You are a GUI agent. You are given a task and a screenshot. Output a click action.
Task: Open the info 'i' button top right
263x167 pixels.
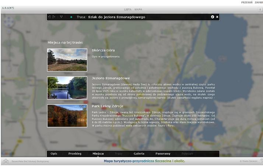pos(260,9)
